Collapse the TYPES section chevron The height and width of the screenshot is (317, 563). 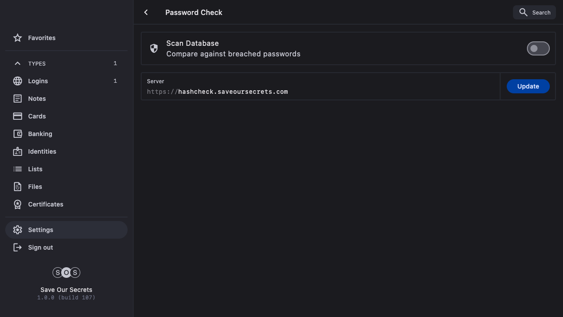[18, 63]
